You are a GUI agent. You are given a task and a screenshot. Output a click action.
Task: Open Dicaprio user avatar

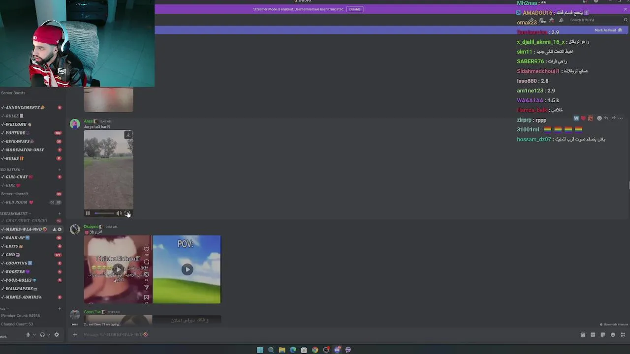[75, 229]
